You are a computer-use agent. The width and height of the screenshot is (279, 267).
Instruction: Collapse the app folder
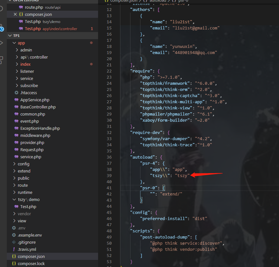tap(14, 43)
